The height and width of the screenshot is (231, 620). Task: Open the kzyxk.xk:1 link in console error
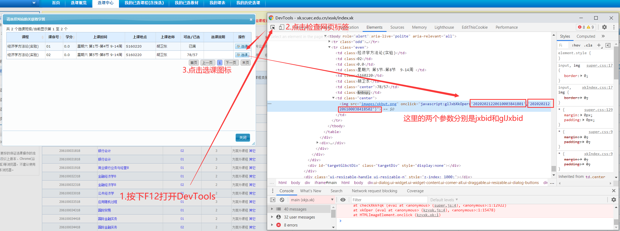[427, 215]
